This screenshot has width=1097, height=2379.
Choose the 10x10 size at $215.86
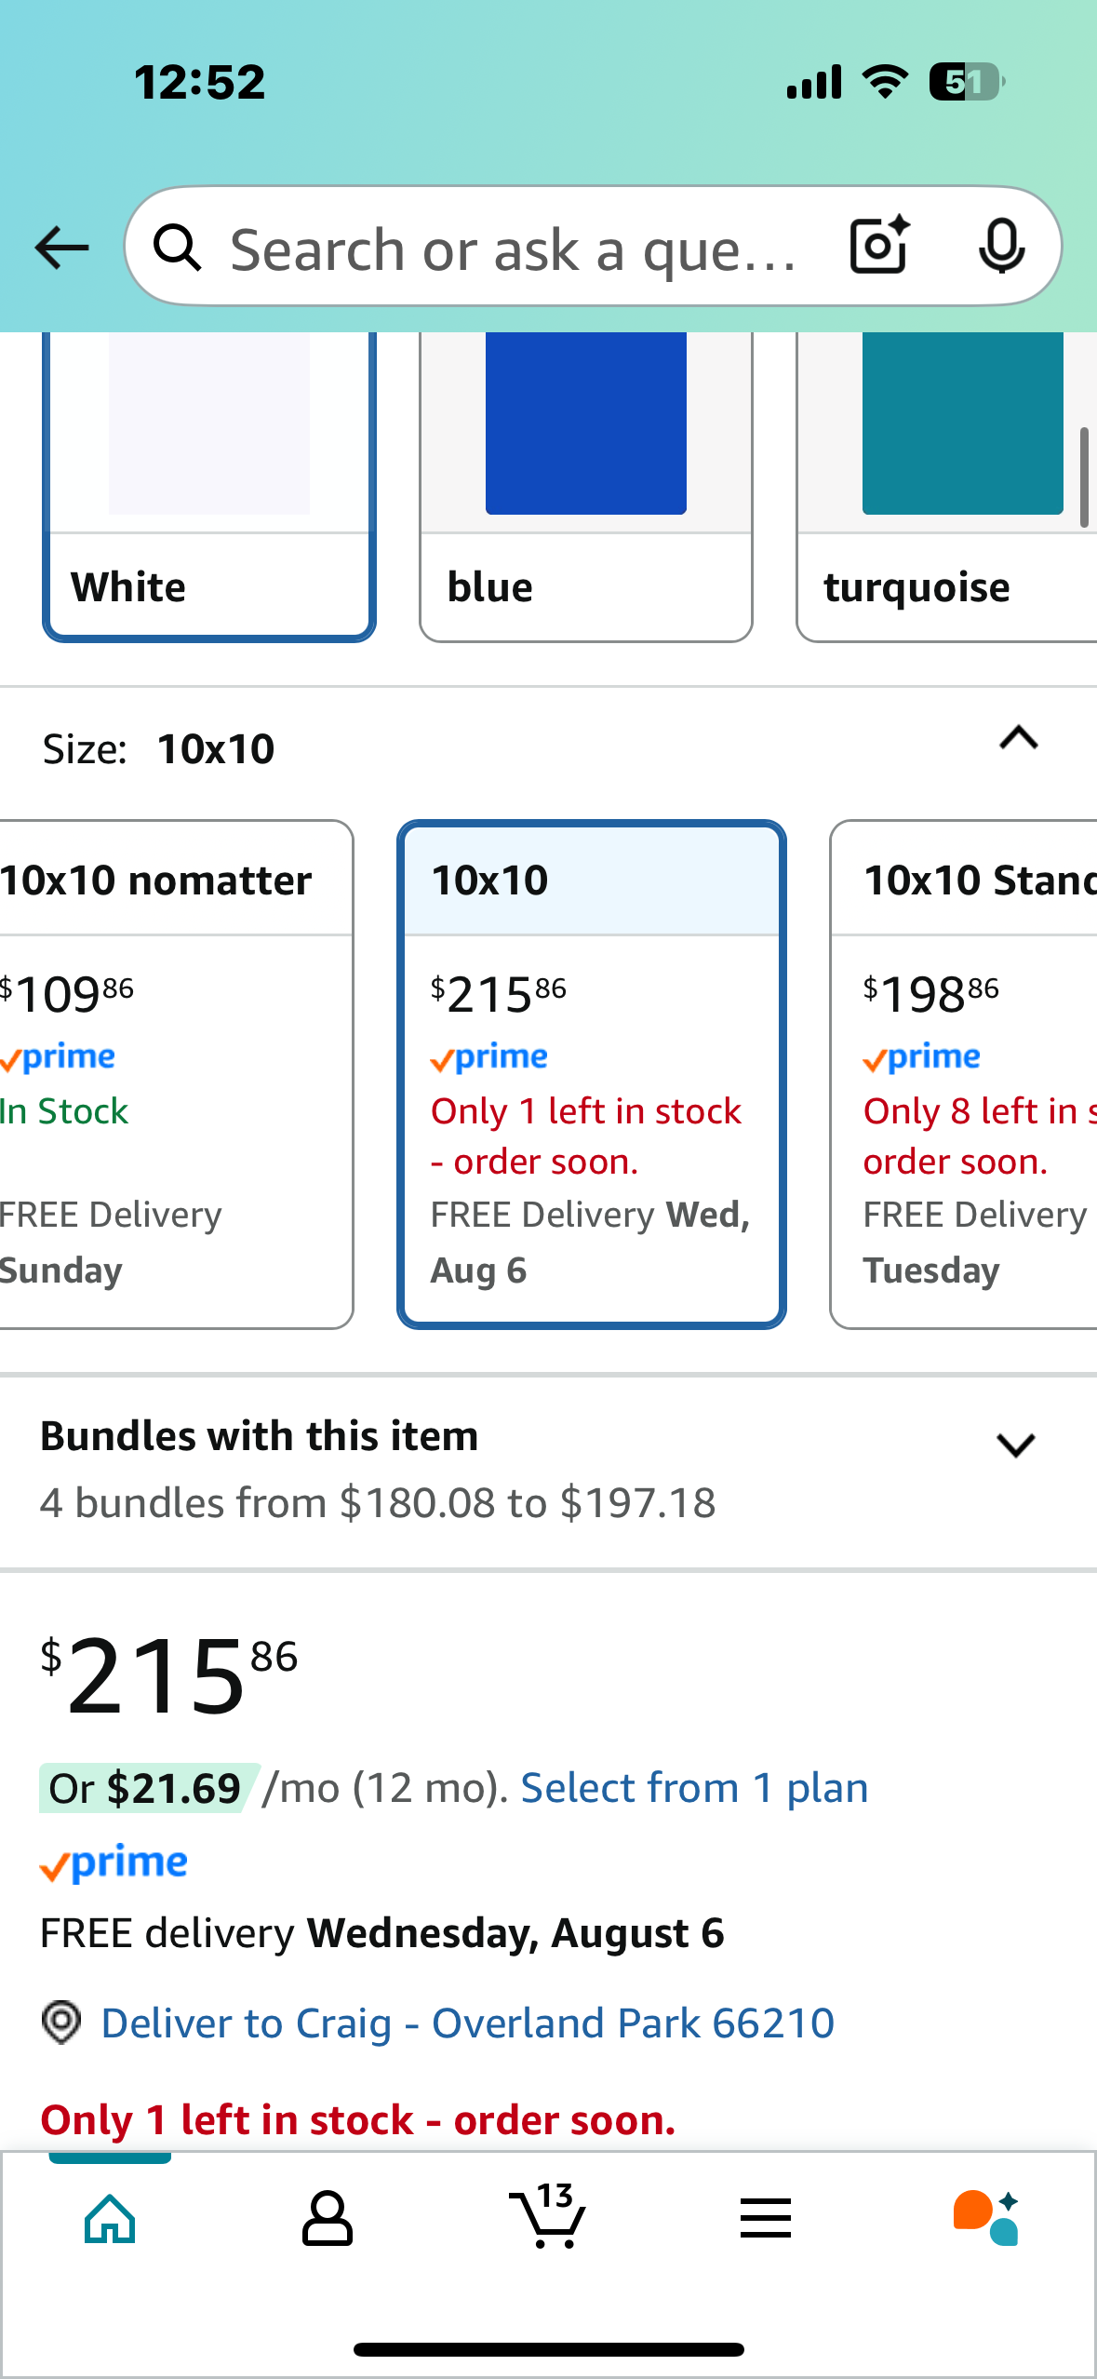[x=592, y=1074]
